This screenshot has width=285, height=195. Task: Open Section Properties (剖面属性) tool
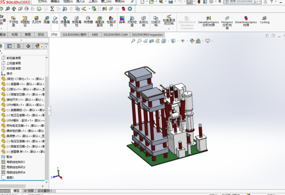(x=76, y=21)
